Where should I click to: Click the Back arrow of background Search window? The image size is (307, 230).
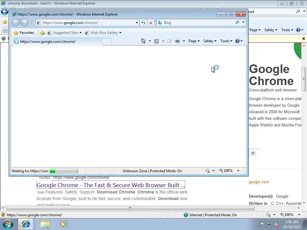click(x=4, y=12)
